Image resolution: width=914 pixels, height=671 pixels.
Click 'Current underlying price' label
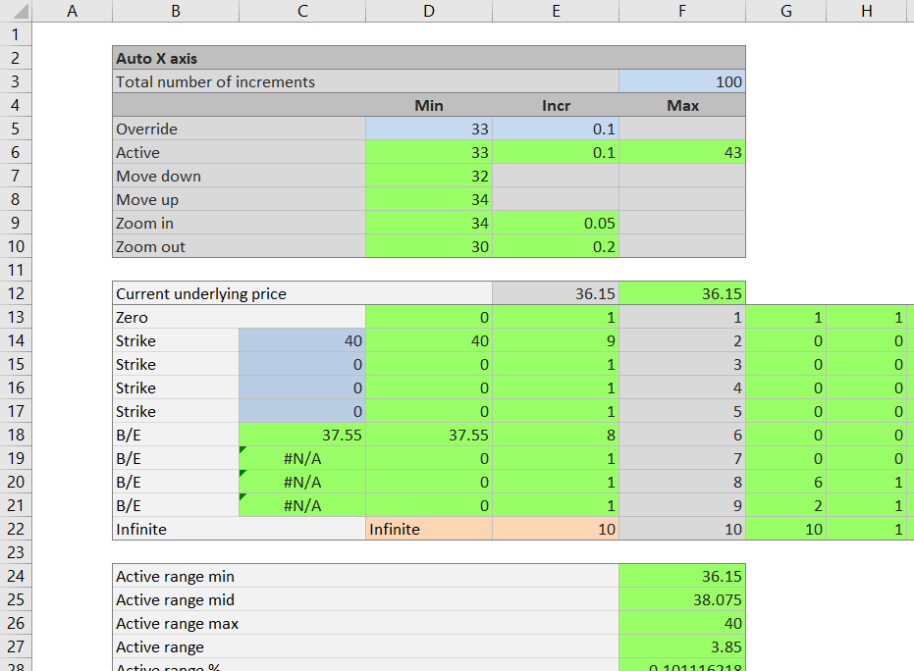point(201,293)
